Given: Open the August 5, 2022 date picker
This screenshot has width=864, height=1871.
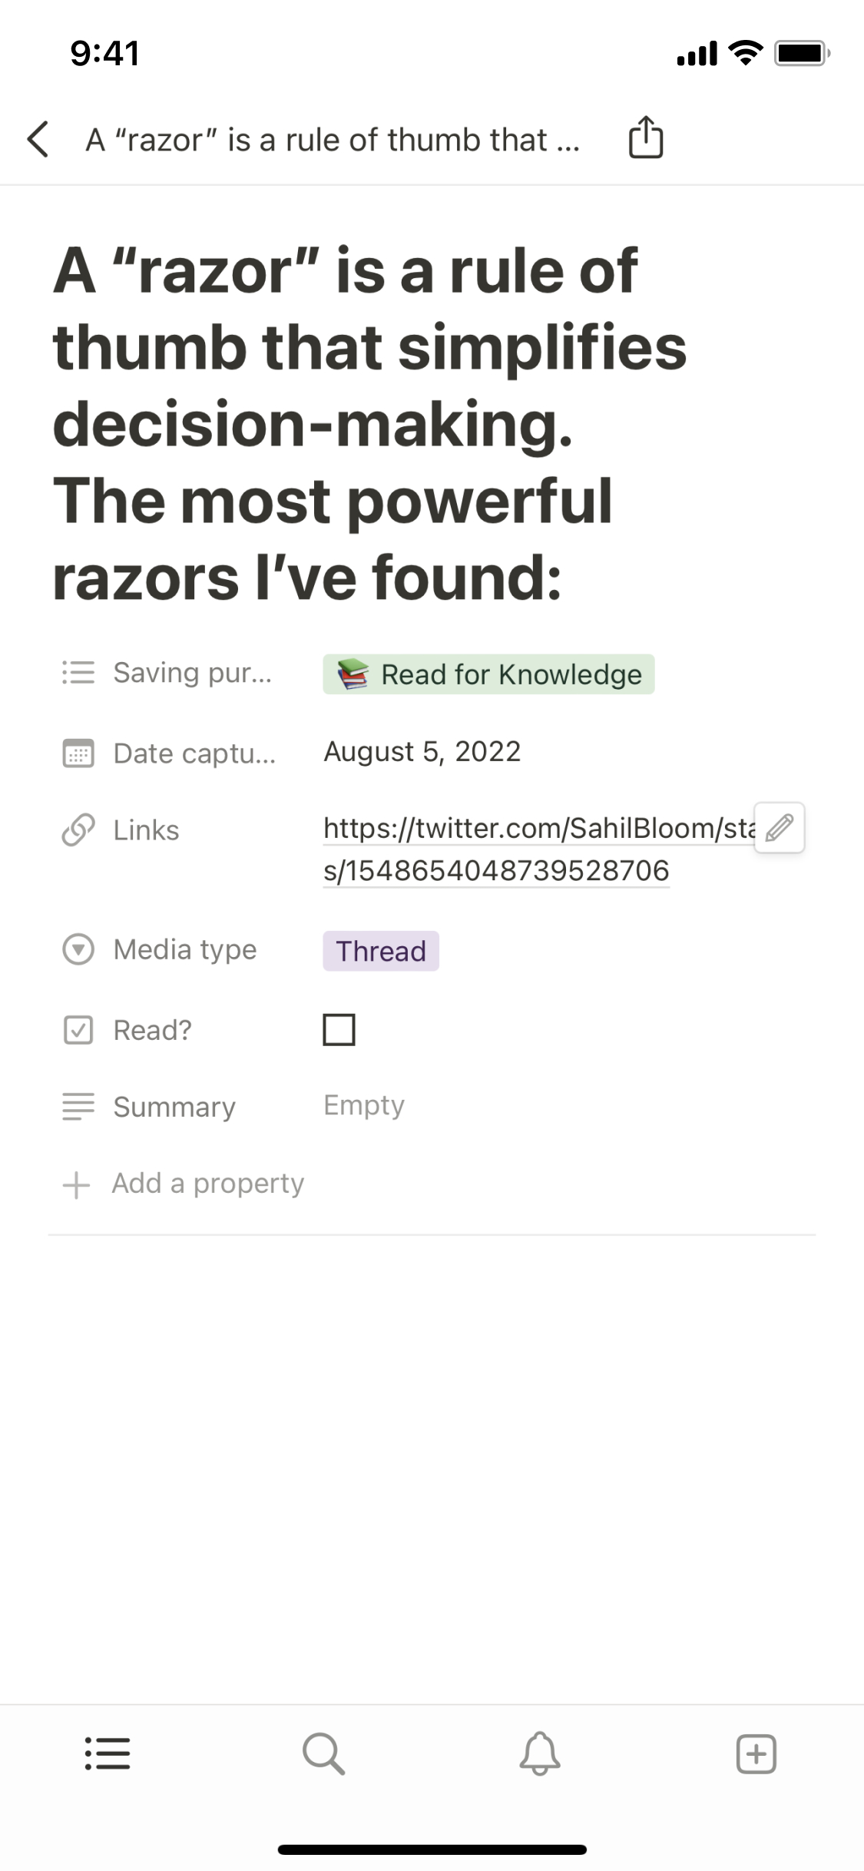Looking at the screenshot, I should [x=422, y=751].
